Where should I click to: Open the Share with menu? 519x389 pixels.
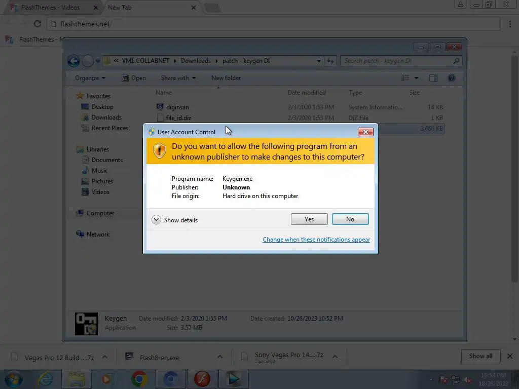178,78
